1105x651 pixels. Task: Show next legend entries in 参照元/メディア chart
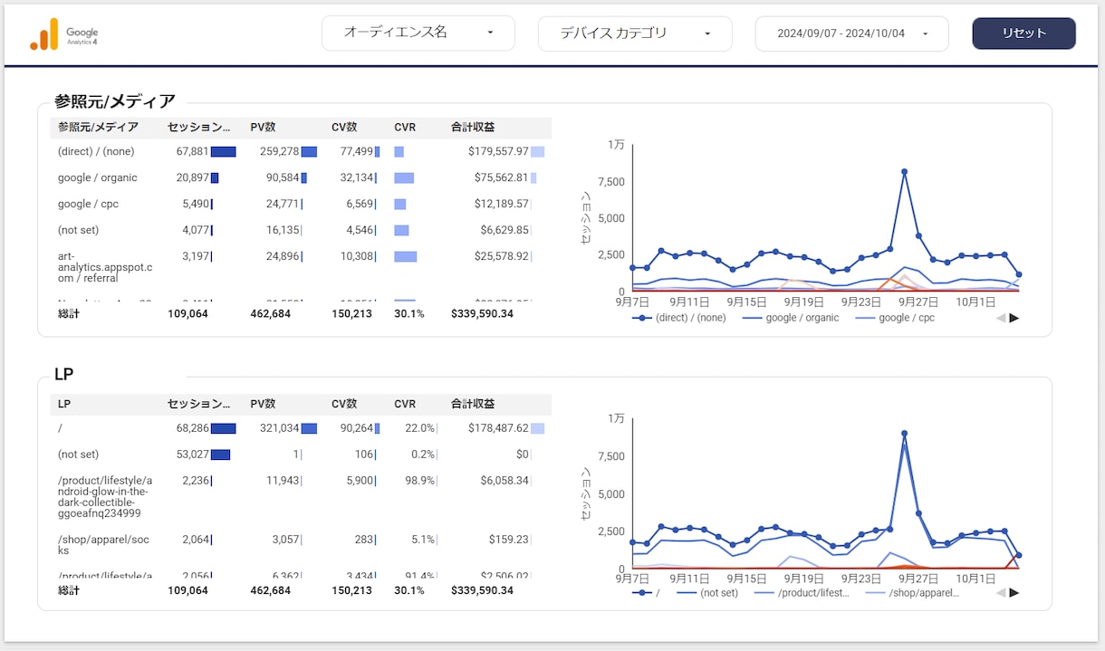point(1014,318)
